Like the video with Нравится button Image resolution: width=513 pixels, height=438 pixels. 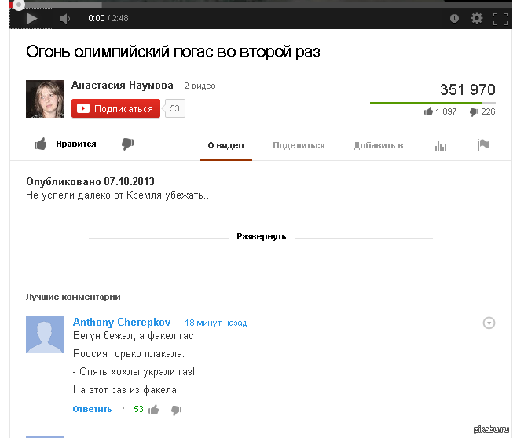66,144
